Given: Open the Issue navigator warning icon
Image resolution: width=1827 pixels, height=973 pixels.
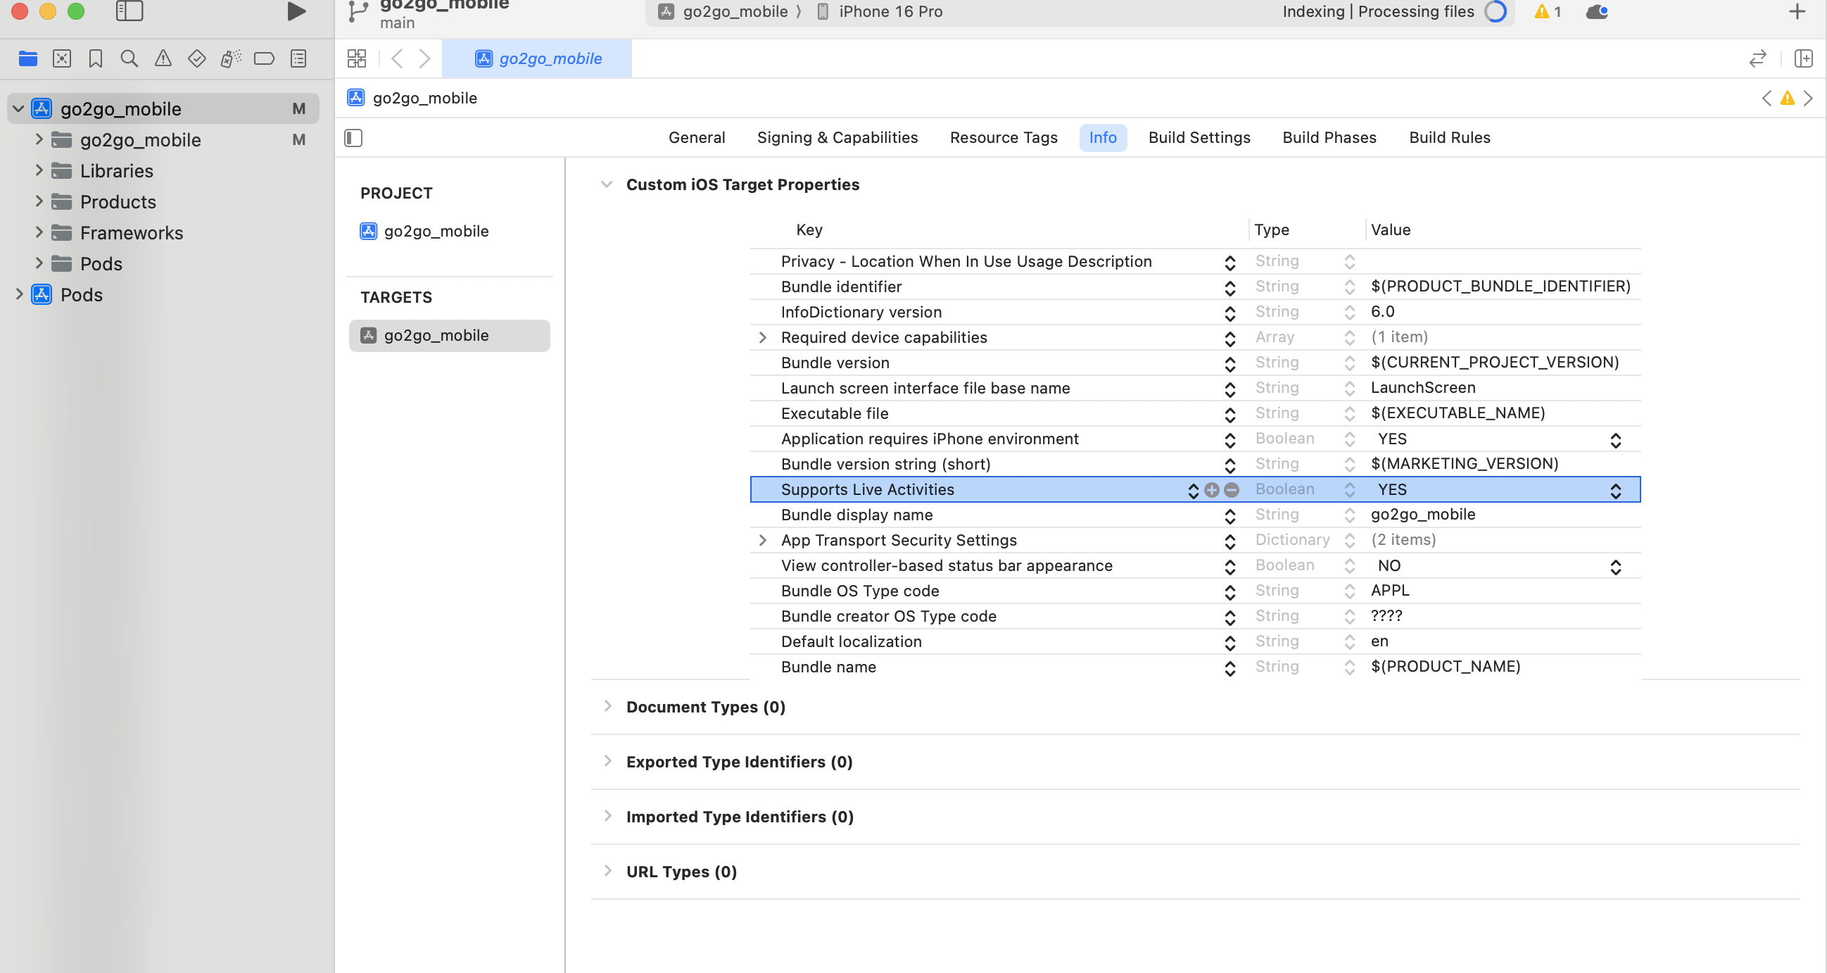Looking at the screenshot, I should 163,58.
